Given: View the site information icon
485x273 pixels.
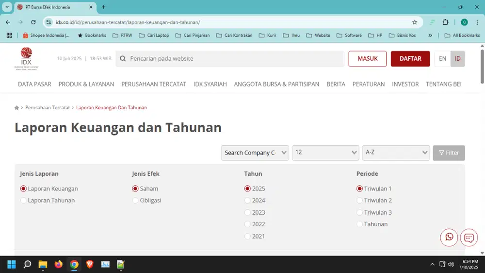Looking at the screenshot, I should point(48,22).
